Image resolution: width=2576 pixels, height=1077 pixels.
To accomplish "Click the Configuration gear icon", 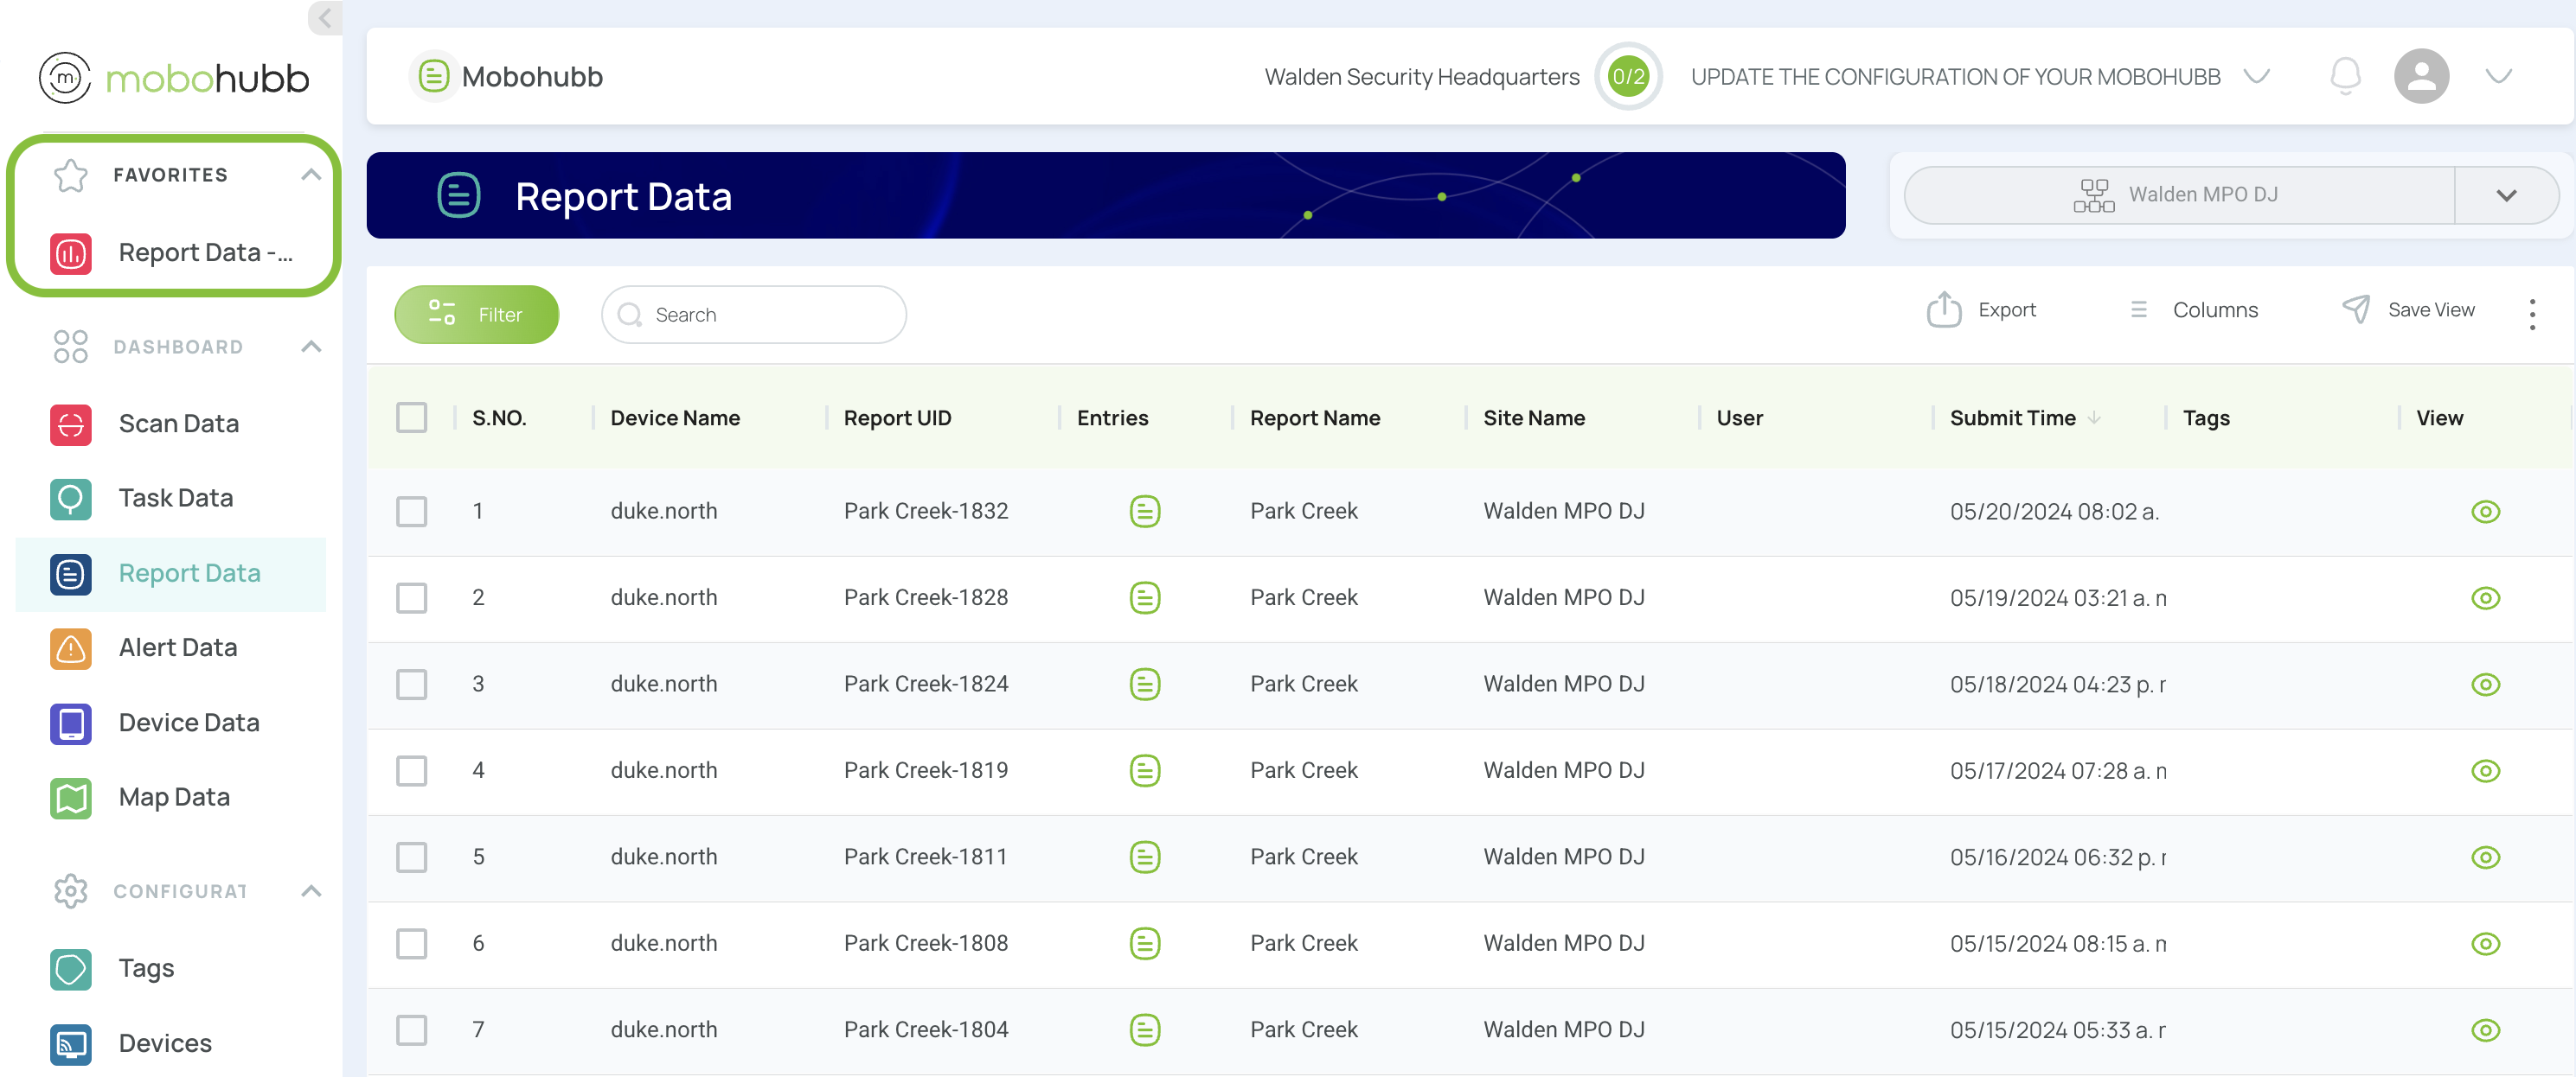I will [x=71, y=891].
